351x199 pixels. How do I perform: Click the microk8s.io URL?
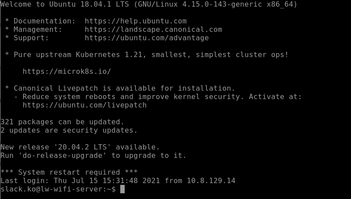(x=67, y=72)
